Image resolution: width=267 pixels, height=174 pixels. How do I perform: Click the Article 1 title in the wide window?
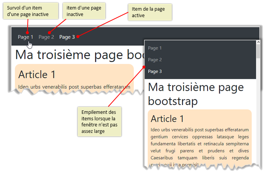click(x=37, y=74)
